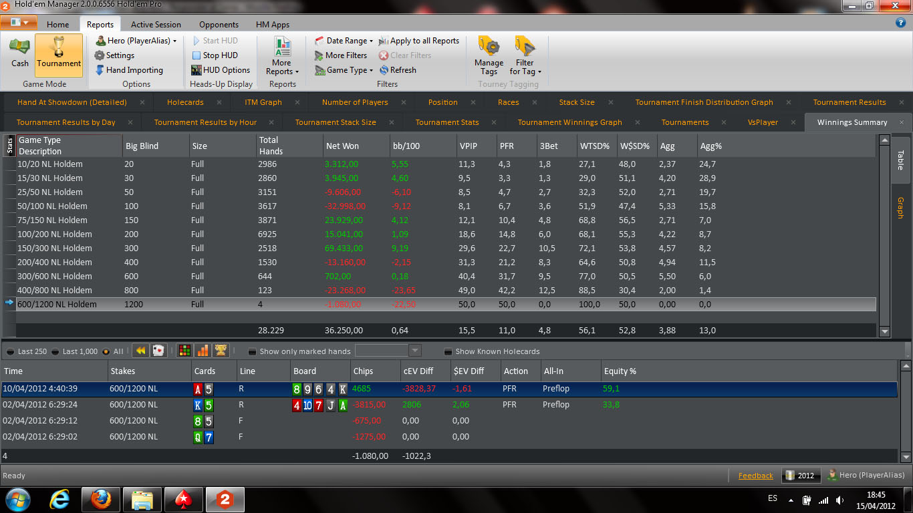Select Last 1,000 hands option
This screenshot has height=513, width=913.
(75, 351)
